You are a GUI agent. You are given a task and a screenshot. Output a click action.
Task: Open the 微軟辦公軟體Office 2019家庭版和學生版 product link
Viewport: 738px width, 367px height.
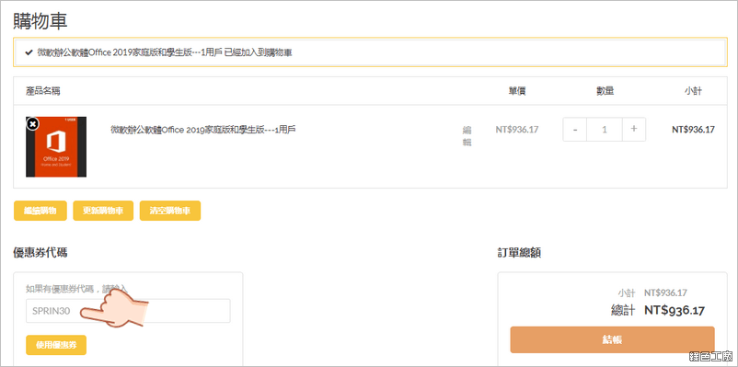(202, 130)
